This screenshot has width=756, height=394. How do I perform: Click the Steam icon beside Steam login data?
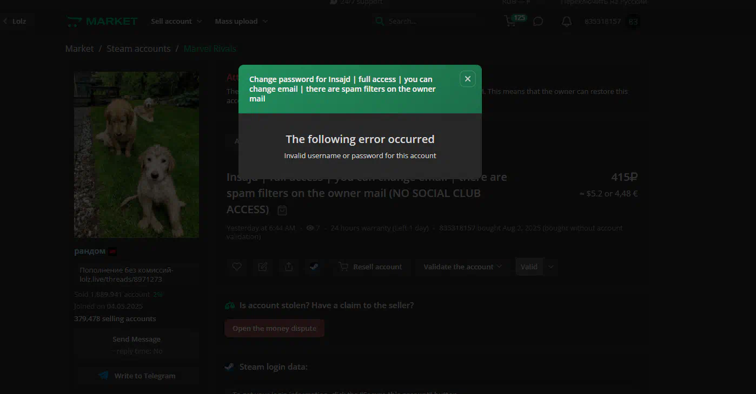(230, 367)
